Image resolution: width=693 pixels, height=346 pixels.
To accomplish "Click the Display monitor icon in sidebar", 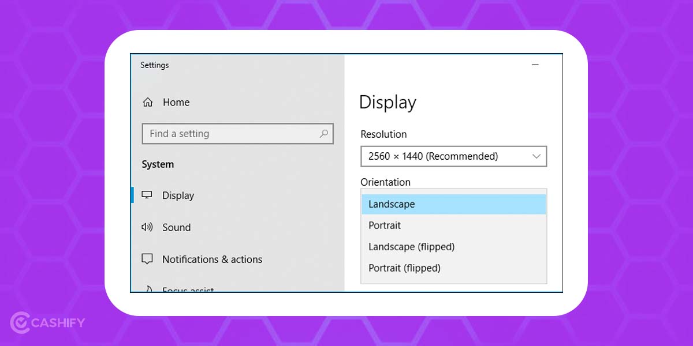I will pos(147,195).
